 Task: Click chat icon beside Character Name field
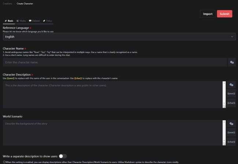pyautogui.click(x=231, y=62)
